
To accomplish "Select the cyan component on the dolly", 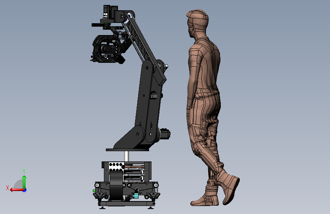I will click(136, 195).
